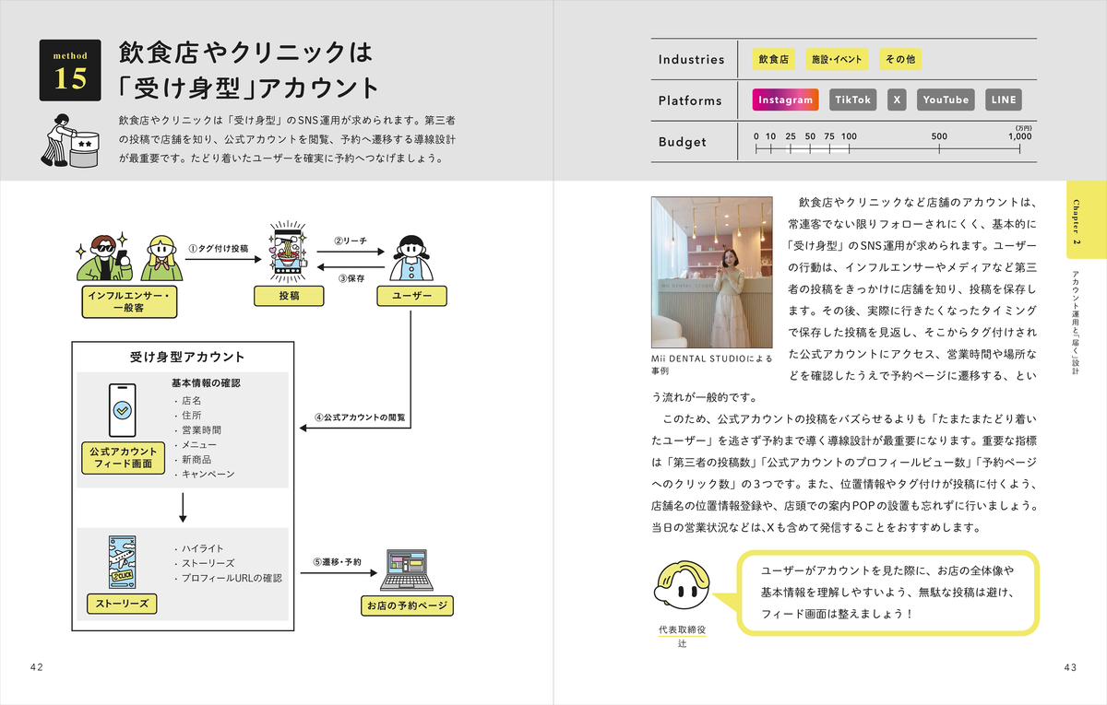The height and width of the screenshot is (705, 1107).
Task: Click the お店の予約ページ button
Action: pyautogui.click(x=409, y=605)
